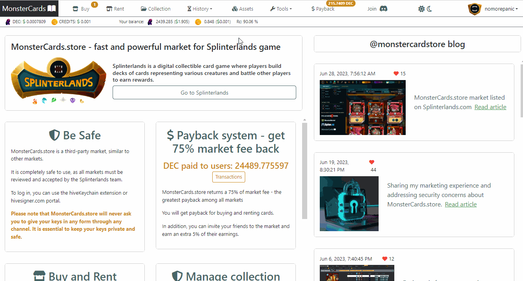
Task: Click the Be Safe shield icon
Action: coord(54,135)
